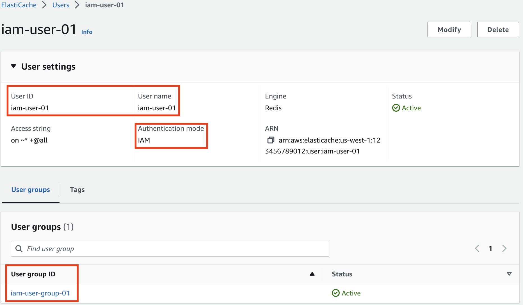This screenshot has width=523, height=305.
Task: Click the Active check icon for iam-user-group-01
Action: (x=336, y=293)
